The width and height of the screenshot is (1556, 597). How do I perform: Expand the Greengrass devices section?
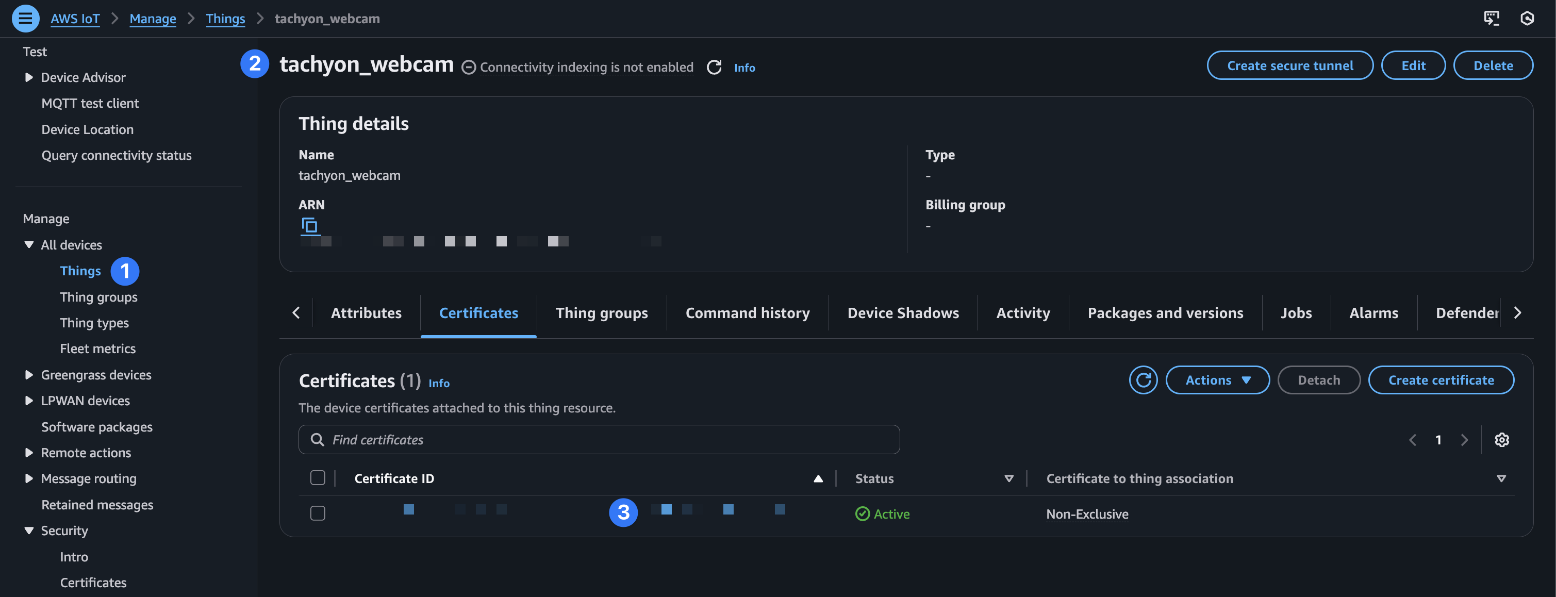[x=28, y=375]
